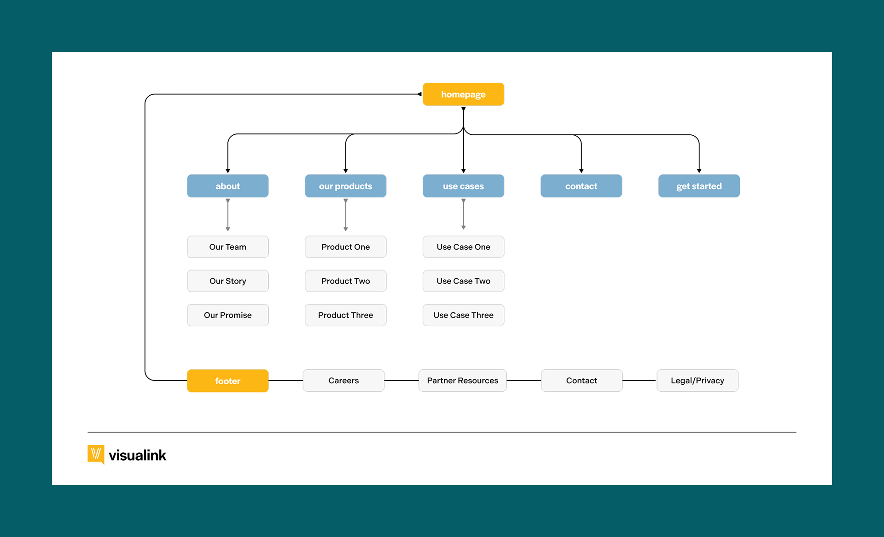Screen dimensions: 884x537
Task: Click the get started node
Action: click(699, 186)
